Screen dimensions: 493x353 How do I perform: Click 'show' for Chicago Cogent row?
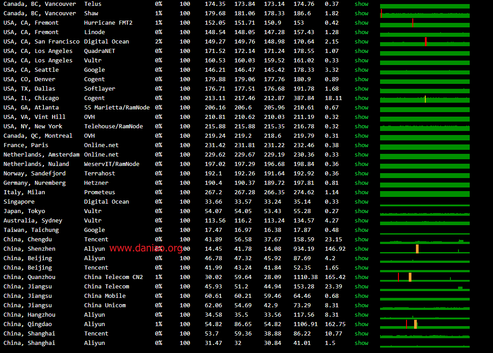click(x=361, y=98)
